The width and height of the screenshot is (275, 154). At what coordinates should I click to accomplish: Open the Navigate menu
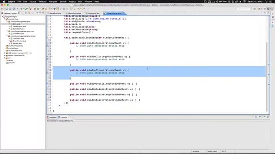click(x=53, y=2)
